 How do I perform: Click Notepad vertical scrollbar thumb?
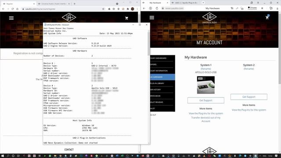coord(149,43)
